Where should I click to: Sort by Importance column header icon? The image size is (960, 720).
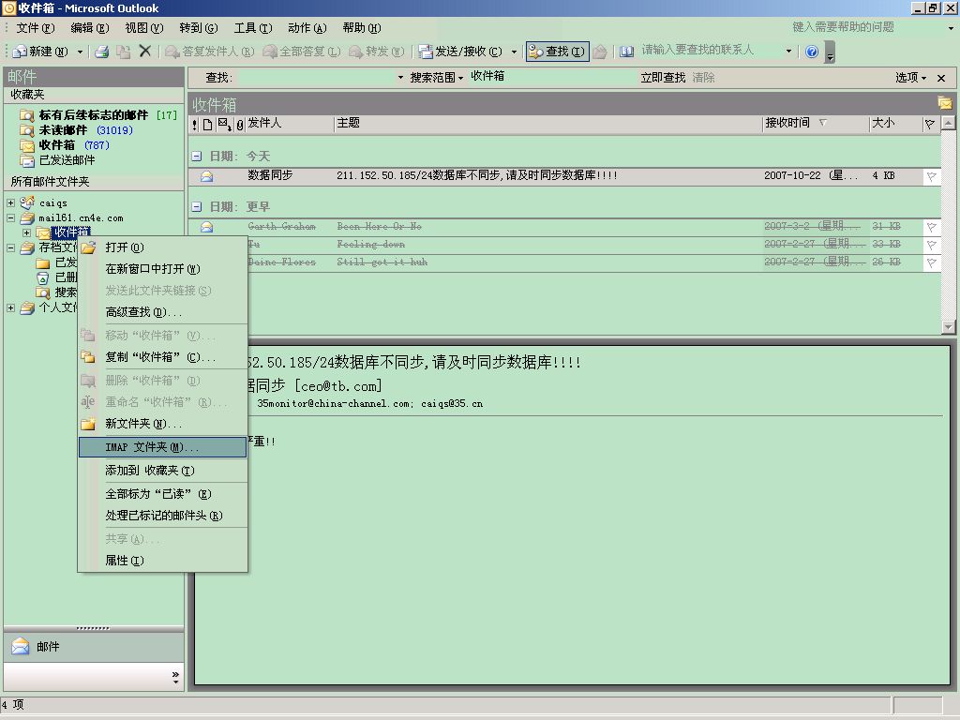[195, 125]
